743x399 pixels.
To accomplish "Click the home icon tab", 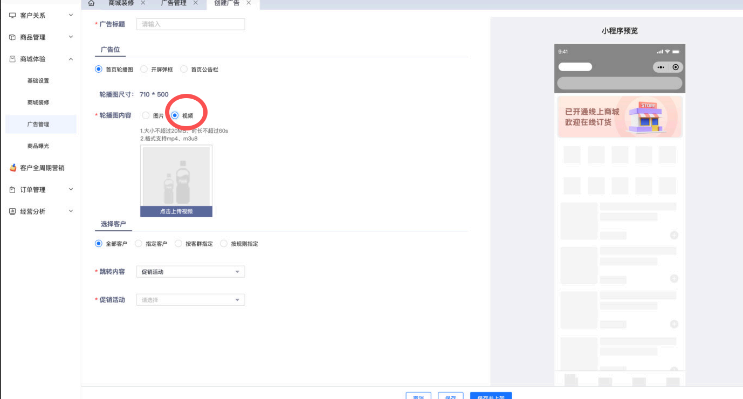I will point(91,3).
